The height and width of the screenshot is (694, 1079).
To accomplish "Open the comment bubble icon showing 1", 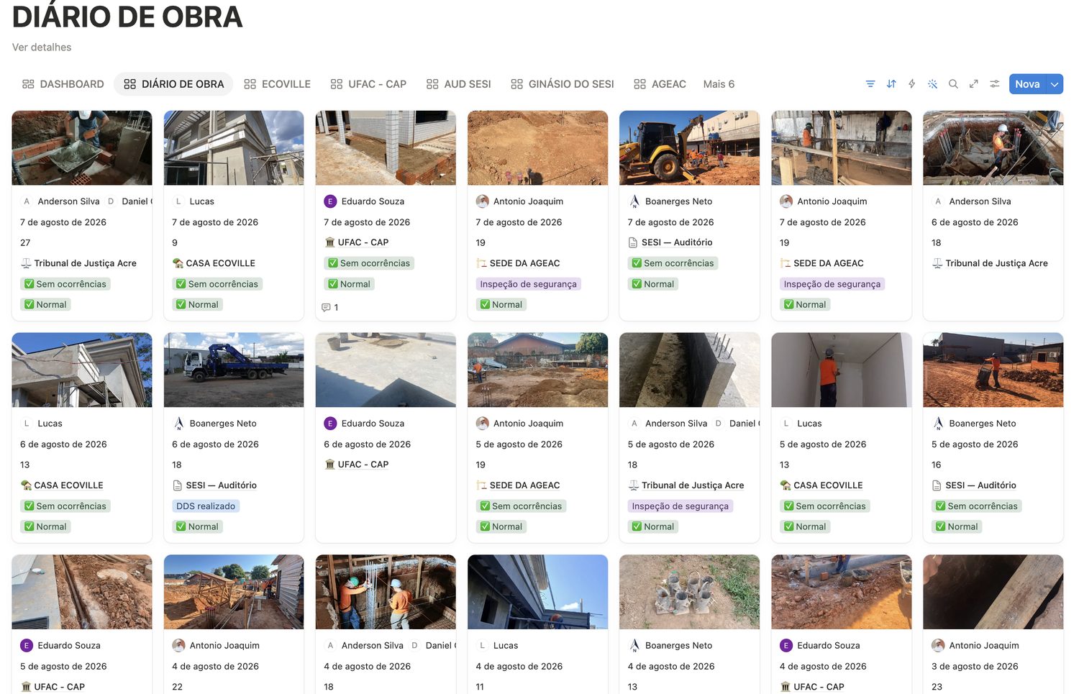I will [x=326, y=308].
